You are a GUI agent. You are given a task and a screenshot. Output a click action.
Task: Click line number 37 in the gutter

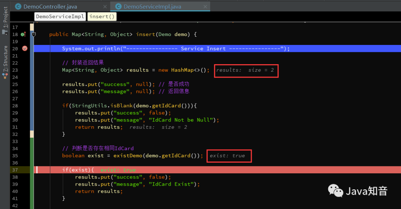coord(15,170)
